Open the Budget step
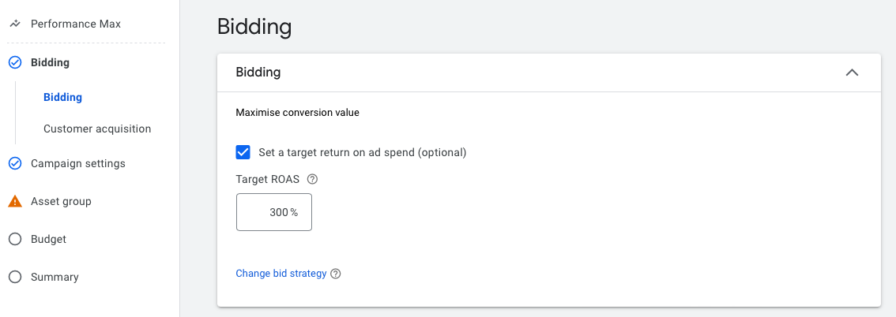Viewport: 896px width, 317px height. (x=48, y=240)
